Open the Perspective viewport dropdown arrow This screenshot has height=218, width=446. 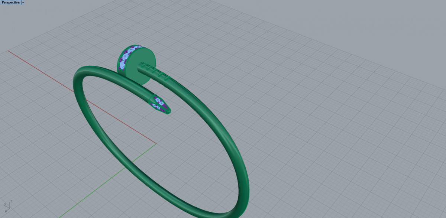click(23, 2)
